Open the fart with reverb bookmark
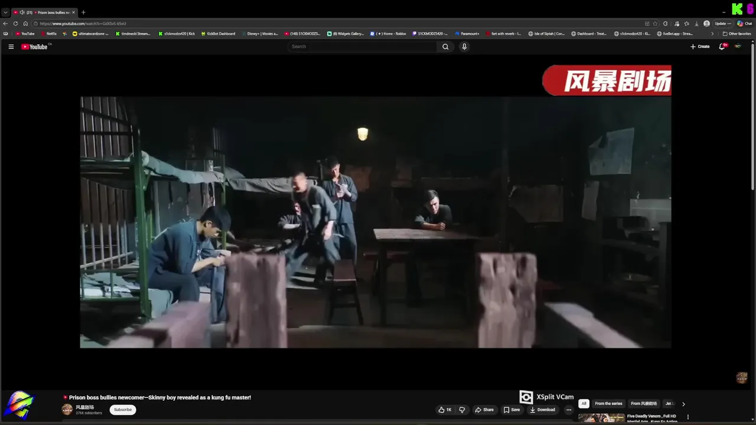This screenshot has width=756, height=425. click(503, 34)
